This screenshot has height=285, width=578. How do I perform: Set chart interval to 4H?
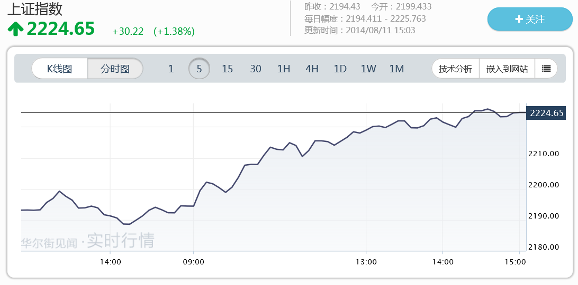coord(312,69)
